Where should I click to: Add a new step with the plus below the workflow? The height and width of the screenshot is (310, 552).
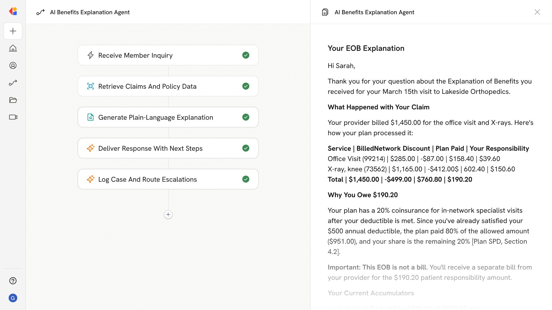point(168,214)
